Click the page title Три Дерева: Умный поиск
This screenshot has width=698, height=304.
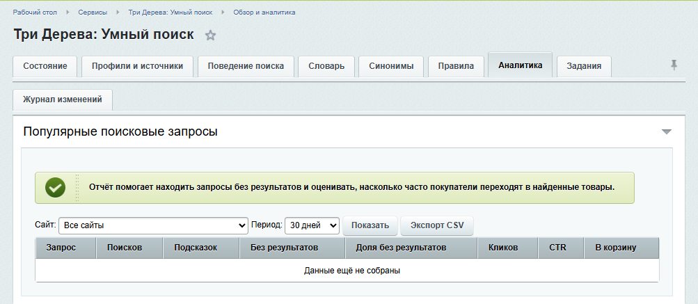[104, 35]
